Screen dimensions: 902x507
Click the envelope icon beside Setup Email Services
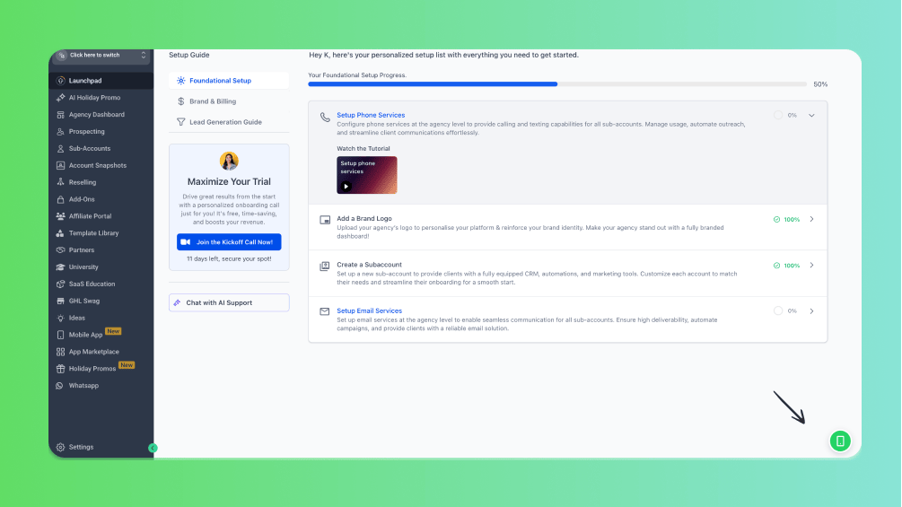pos(325,311)
